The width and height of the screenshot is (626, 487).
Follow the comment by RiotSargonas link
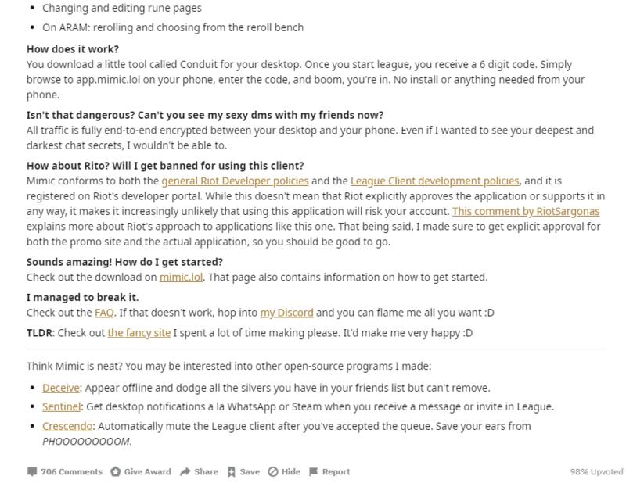[x=525, y=211]
